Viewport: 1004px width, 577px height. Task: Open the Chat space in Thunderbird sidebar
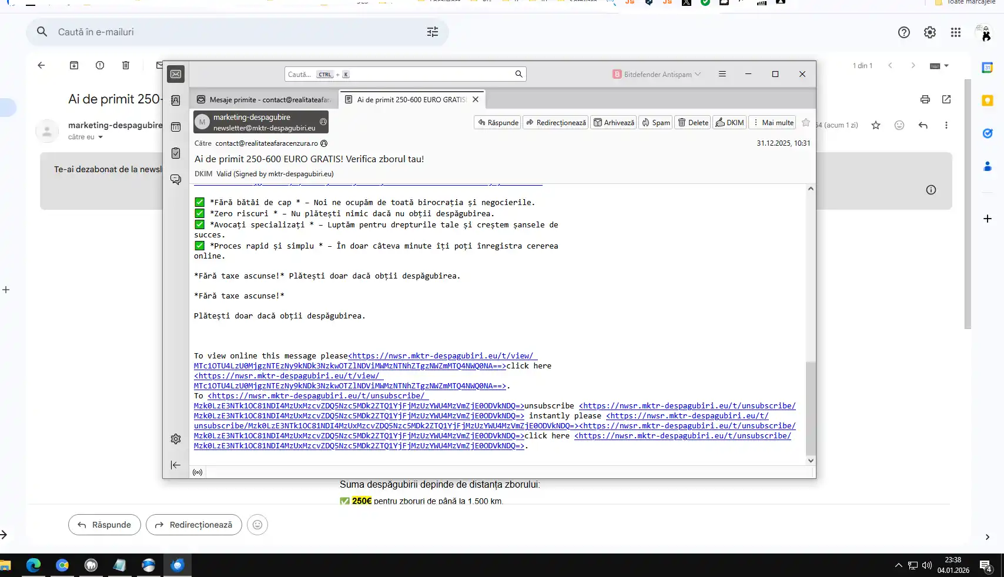click(176, 179)
